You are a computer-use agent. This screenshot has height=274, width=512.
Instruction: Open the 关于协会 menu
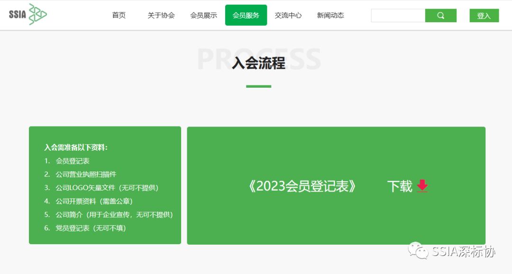point(161,15)
